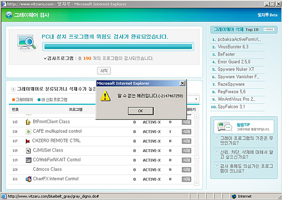Screen dimensions: 282x200
Task: Open the filter dropdown behind the dialog
Action: [x=196, y=99]
